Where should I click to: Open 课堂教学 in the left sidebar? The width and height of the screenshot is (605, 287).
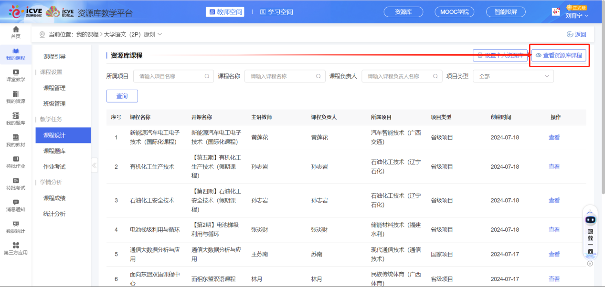pyautogui.click(x=16, y=76)
